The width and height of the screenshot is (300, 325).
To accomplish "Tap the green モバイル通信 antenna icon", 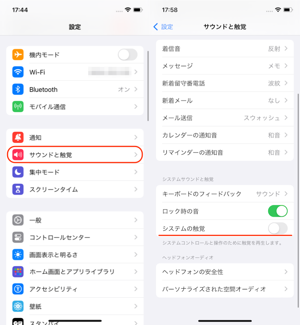I will click(x=18, y=107).
